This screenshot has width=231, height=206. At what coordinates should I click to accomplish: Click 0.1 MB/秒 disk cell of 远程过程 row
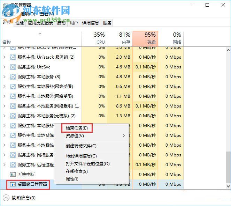(146, 165)
